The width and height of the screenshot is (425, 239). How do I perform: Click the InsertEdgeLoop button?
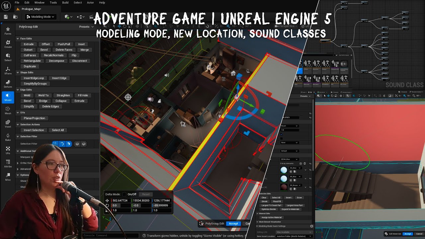pos(34,78)
